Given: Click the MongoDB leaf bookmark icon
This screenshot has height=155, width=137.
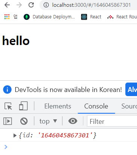Looking at the screenshot, I should [27, 17].
